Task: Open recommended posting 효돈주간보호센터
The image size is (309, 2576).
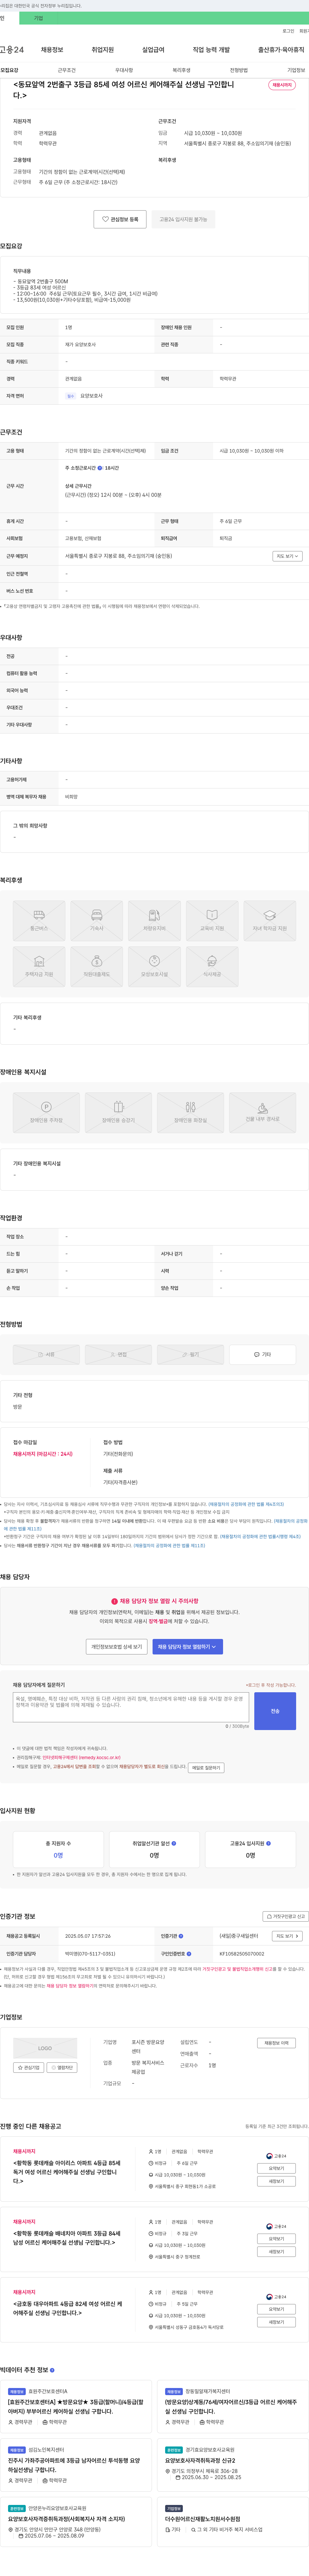Action: tap(76, 2406)
